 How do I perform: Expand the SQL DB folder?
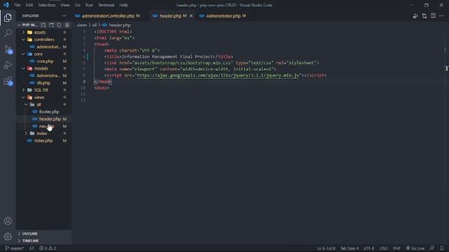(23, 90)
